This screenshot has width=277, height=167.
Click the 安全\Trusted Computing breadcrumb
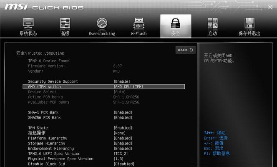click(40, 53)
